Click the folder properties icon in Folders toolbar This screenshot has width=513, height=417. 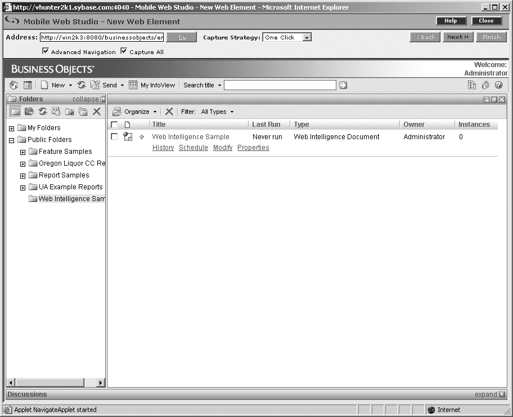tap(56, 112)
